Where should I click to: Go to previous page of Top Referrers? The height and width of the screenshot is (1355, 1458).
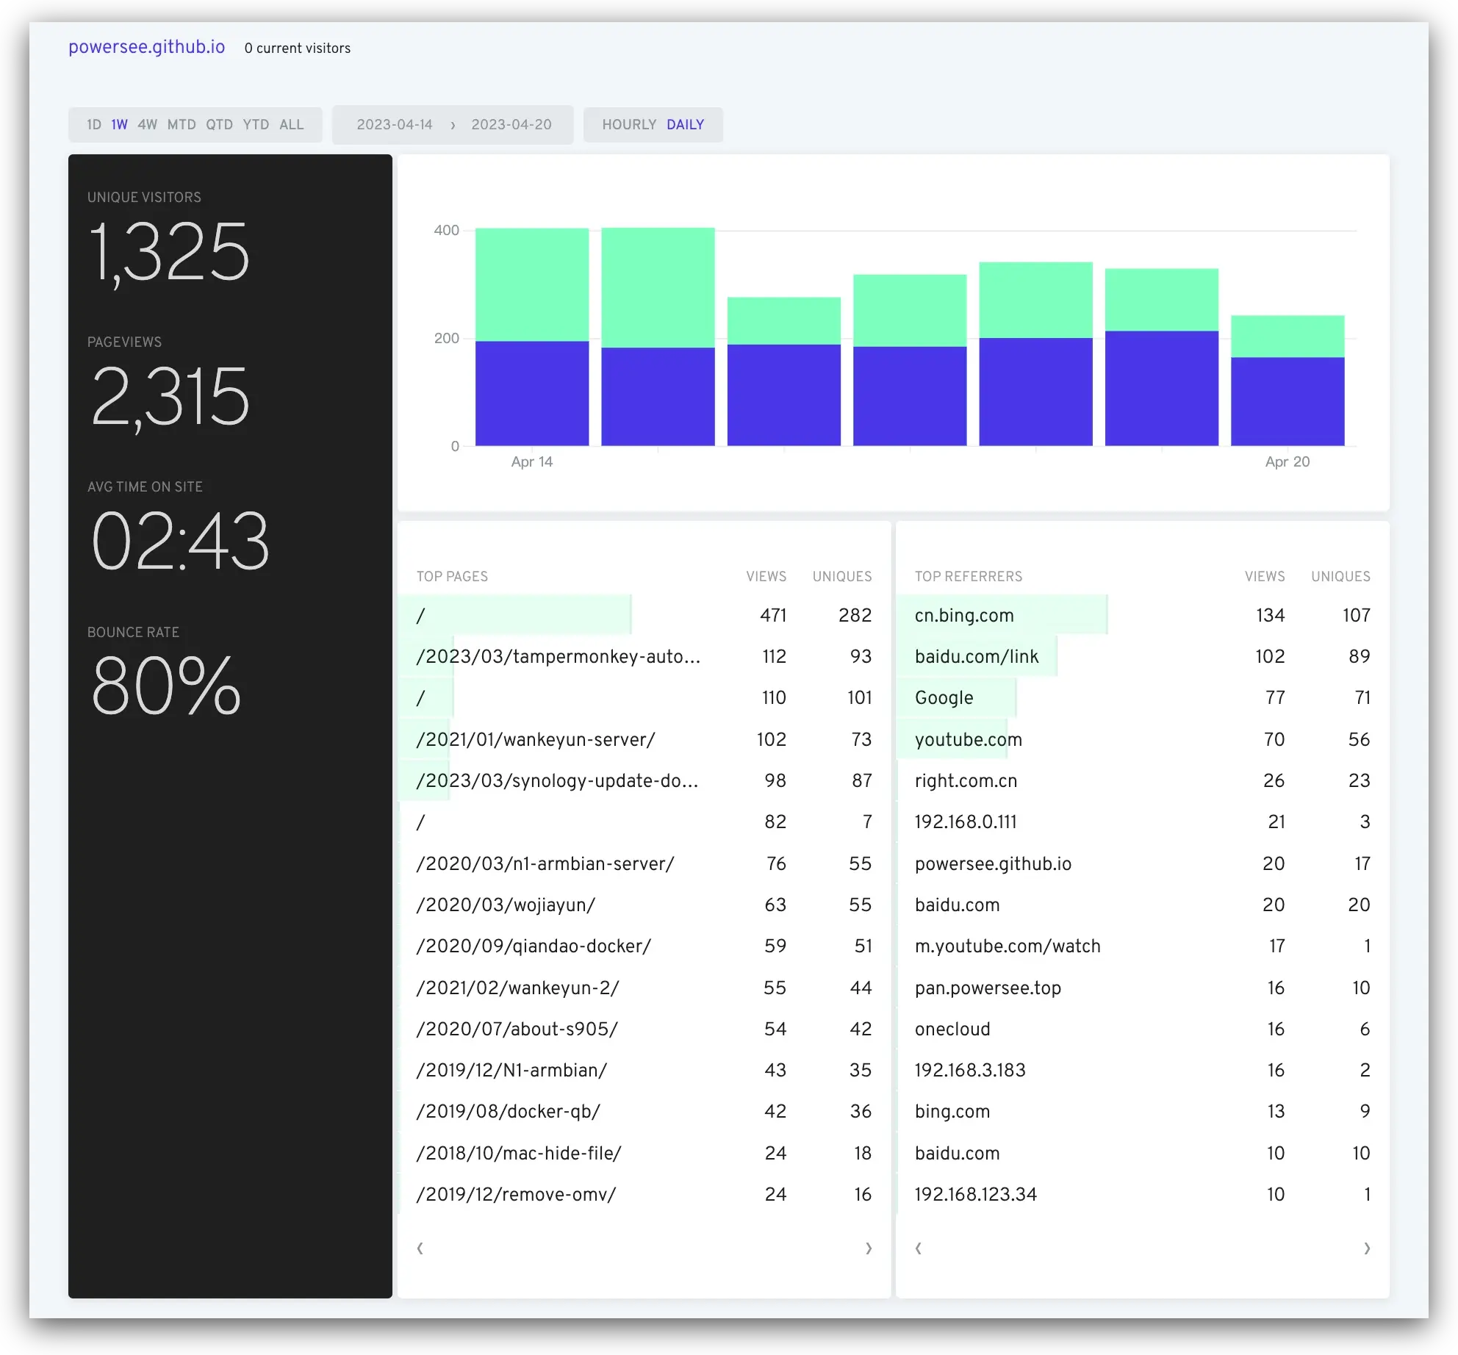[918, 1248]
